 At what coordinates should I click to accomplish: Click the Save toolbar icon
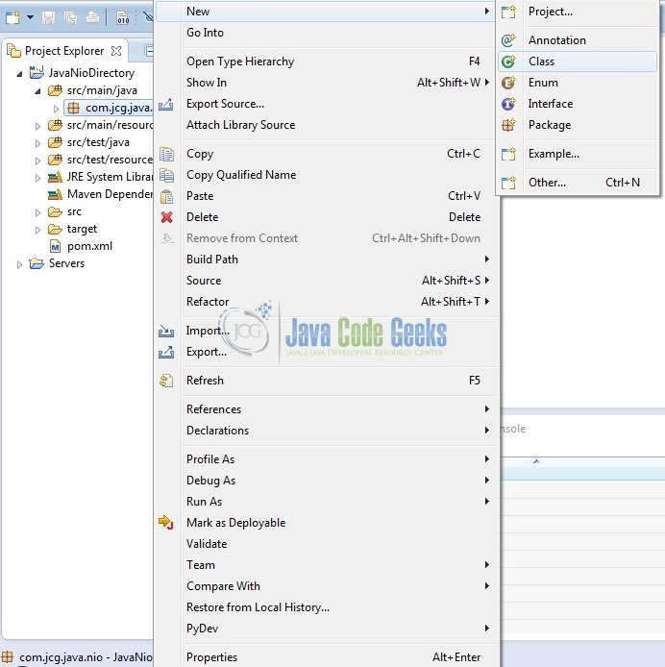tap(48, 17)
